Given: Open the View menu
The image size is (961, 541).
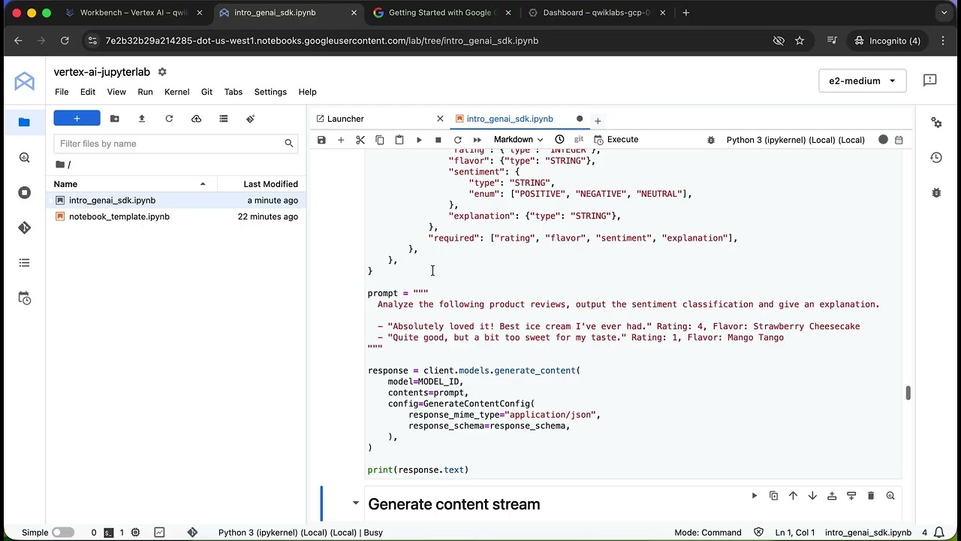Looking at the screenshot, I should click(x=116, y=92).
